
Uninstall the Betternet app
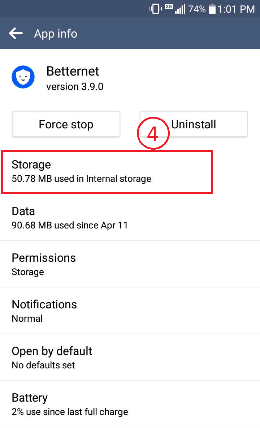tap(194, 124)
